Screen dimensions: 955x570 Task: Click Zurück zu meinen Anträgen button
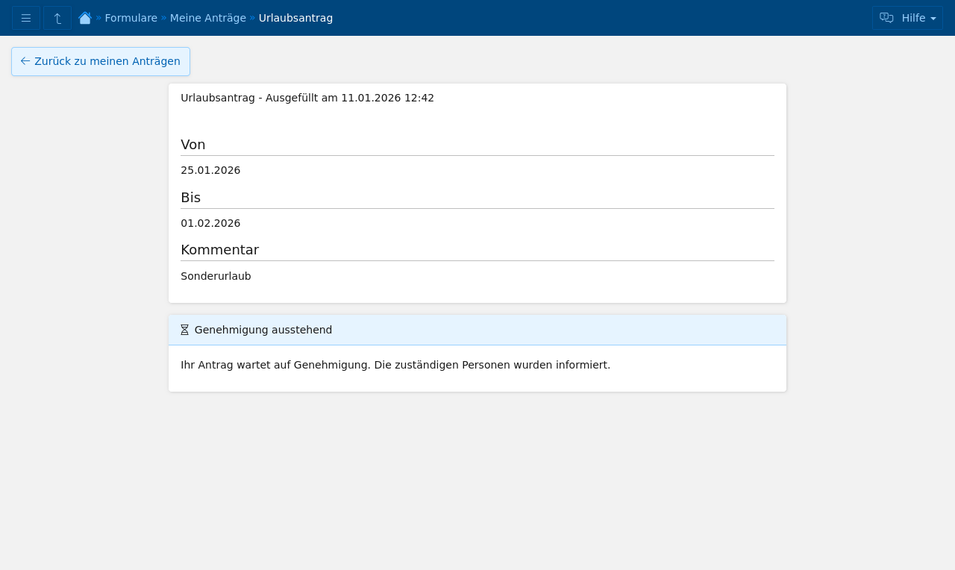tap(101, 61)
